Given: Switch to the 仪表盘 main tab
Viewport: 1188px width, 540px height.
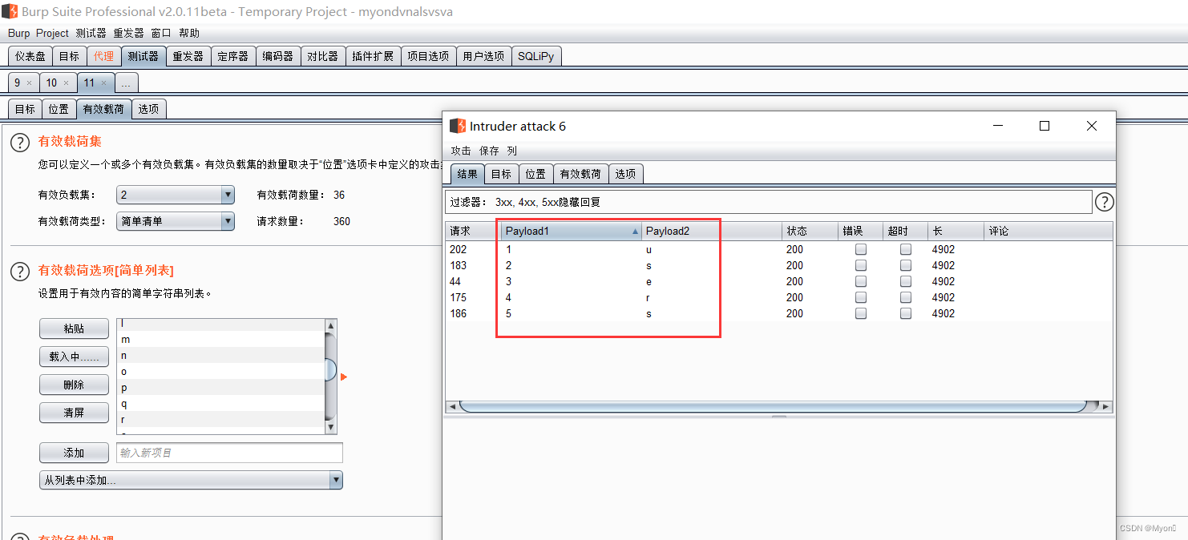Looking at the screenshot, I should [x=30, y=56].
